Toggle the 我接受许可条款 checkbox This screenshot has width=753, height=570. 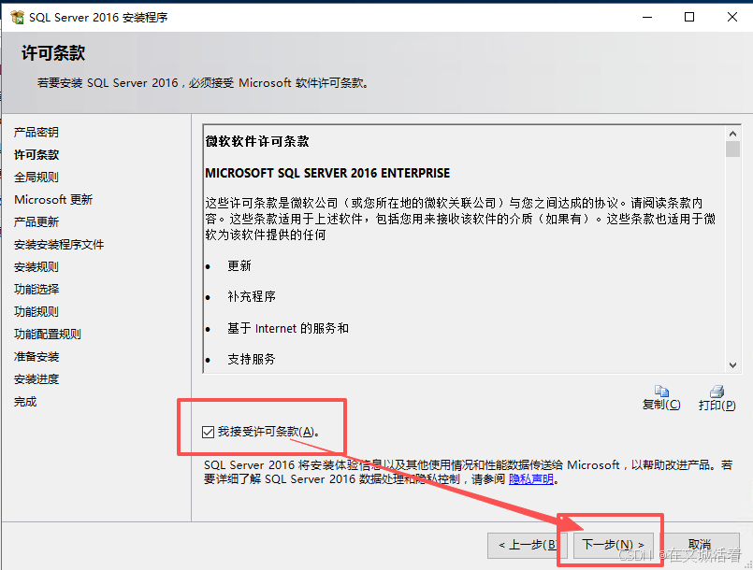tap(208, 432)
